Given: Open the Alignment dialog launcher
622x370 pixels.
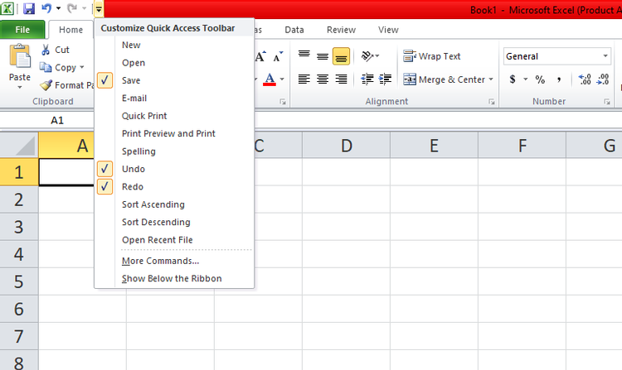Looking at the screenshot, I should pyautogui.click(x=492, y=102).
